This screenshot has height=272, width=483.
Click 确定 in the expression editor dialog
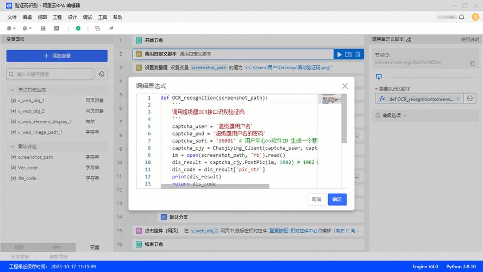(x=337, y=200)
